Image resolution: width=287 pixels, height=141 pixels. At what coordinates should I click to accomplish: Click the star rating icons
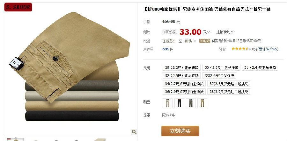(x=240, y=49)
